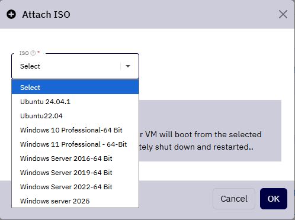Viewport: 295px width, 220px height.
Task: Choose Windows Server 2022-64 Bit
Action: [x=75, y=187]
